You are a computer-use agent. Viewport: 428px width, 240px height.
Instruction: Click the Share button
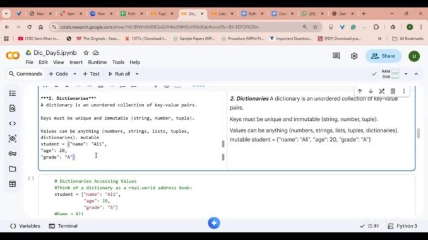(x=383, y=56)
